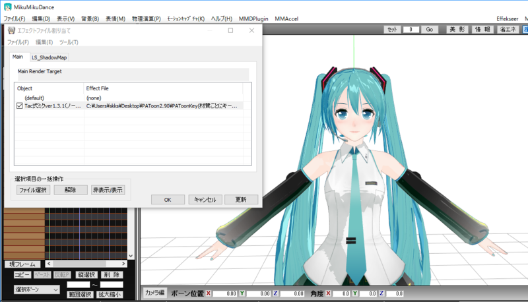
Task: Click the 解除 button
Action: (71, 190)
